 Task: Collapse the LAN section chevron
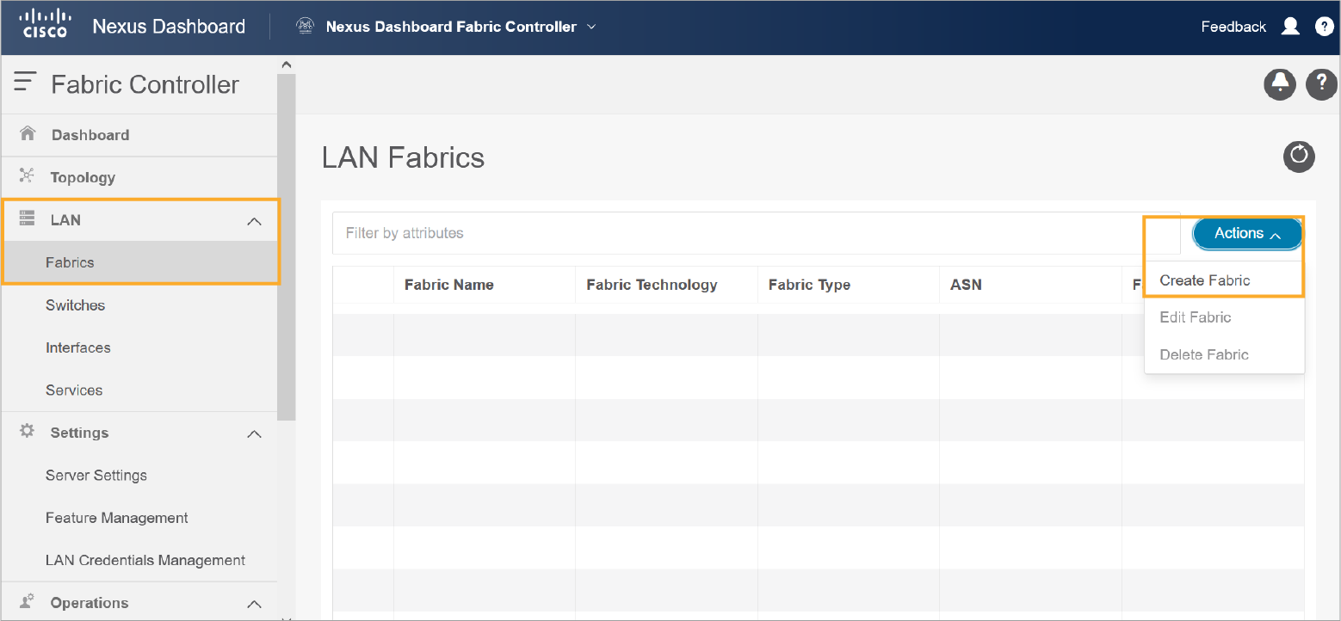(254, 221)
